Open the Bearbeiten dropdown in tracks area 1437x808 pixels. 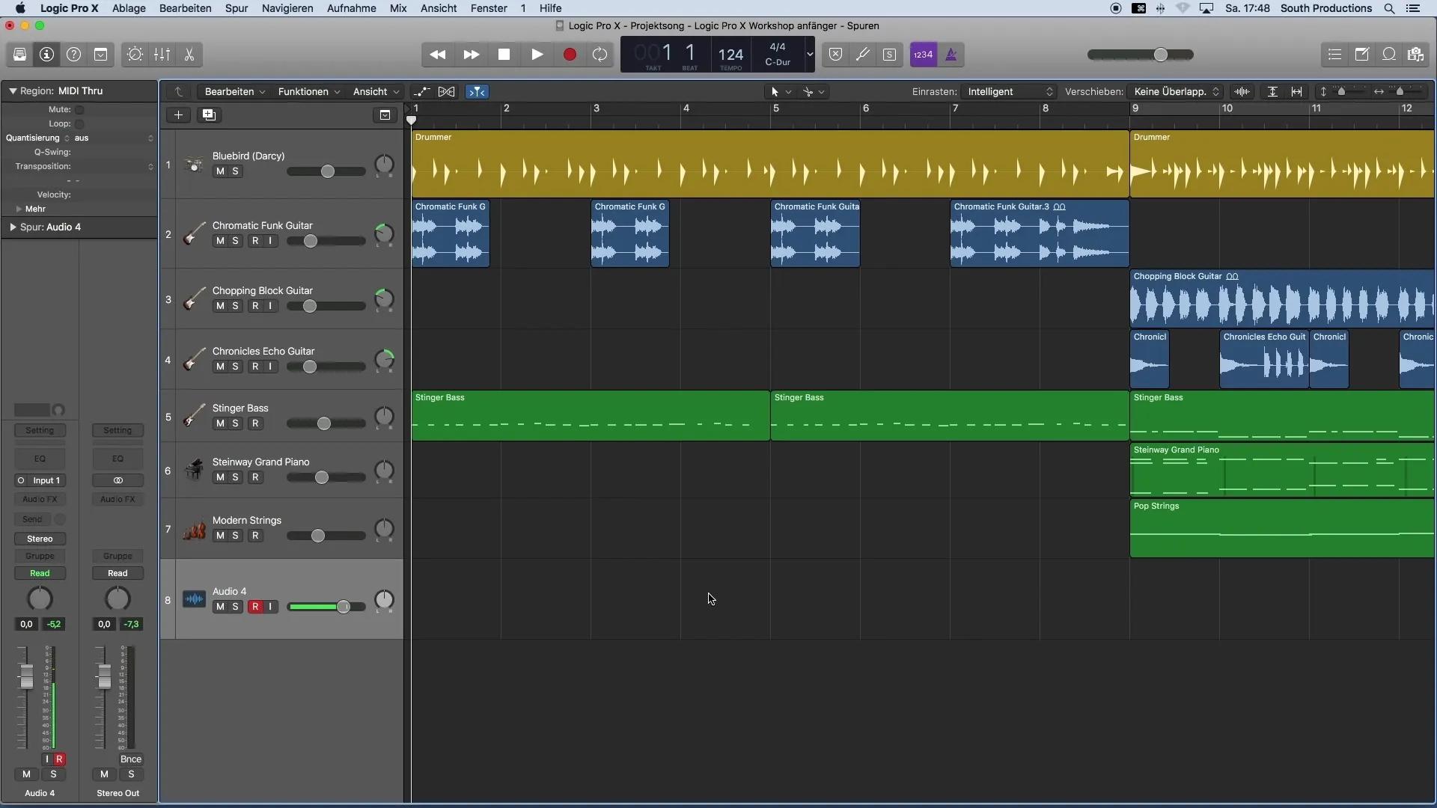click(x=234, y=92)
